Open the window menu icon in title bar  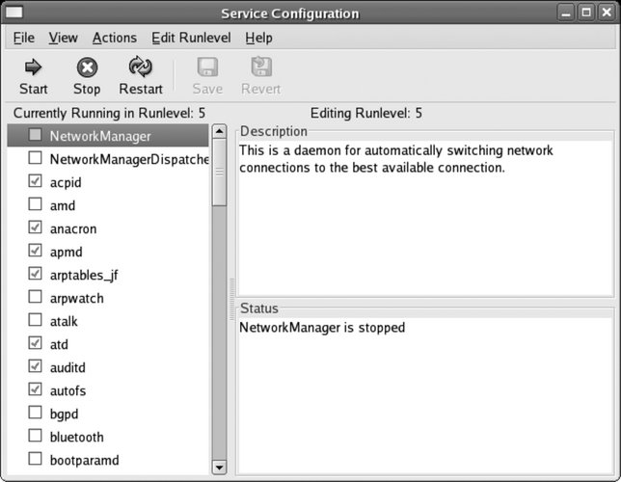[13, 13]
